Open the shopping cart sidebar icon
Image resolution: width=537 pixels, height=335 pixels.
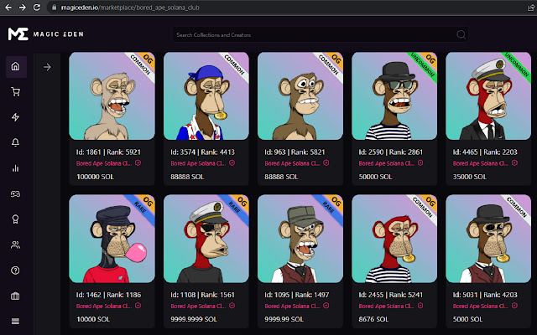point(15,91)
